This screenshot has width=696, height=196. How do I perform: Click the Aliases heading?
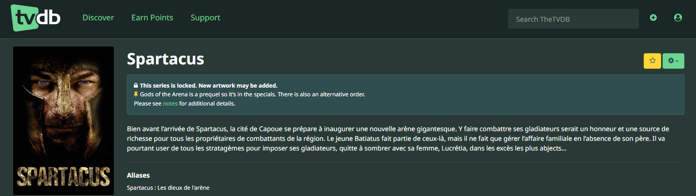[138, 175]
